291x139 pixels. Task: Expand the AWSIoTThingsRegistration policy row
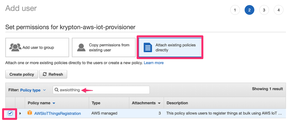[20, 113]
